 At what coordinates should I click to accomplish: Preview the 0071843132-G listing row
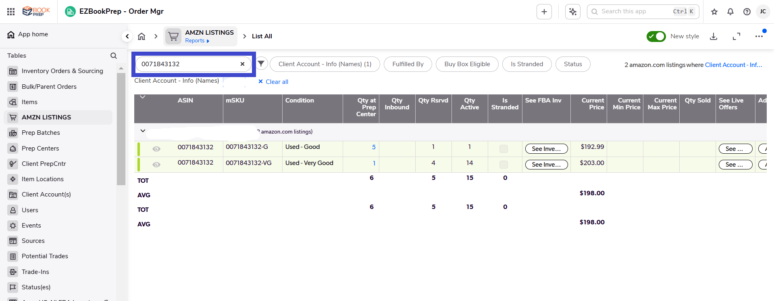[156, 149]
